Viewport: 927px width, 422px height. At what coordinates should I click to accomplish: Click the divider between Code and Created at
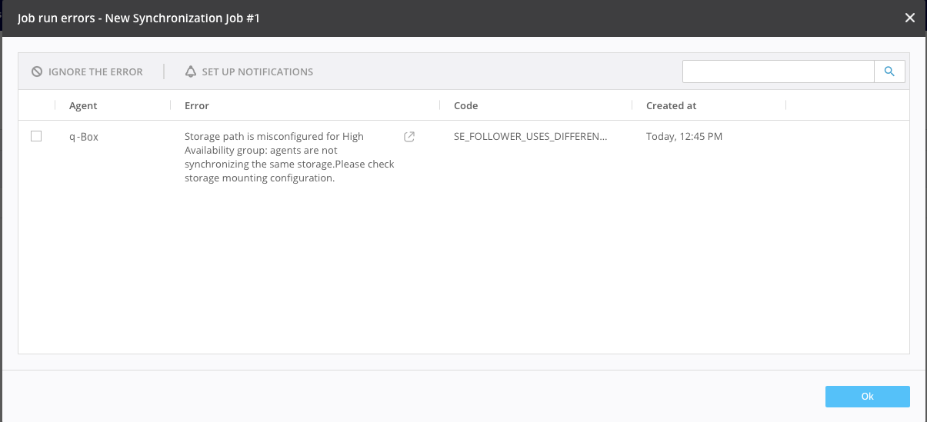(632, 105)
